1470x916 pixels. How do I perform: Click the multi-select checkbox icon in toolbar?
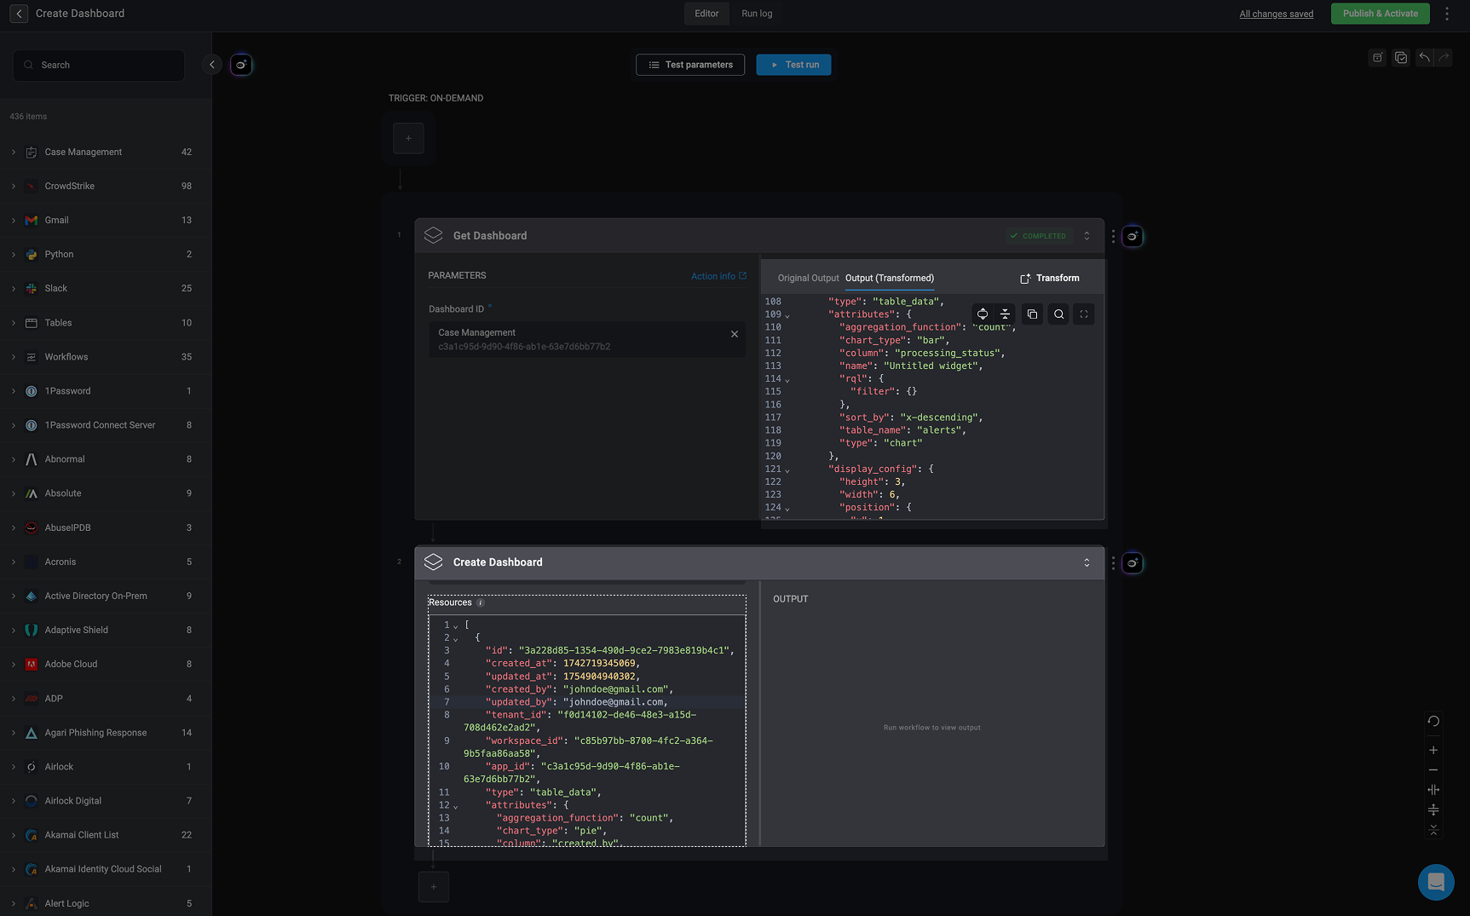[x=1401, y=58]
